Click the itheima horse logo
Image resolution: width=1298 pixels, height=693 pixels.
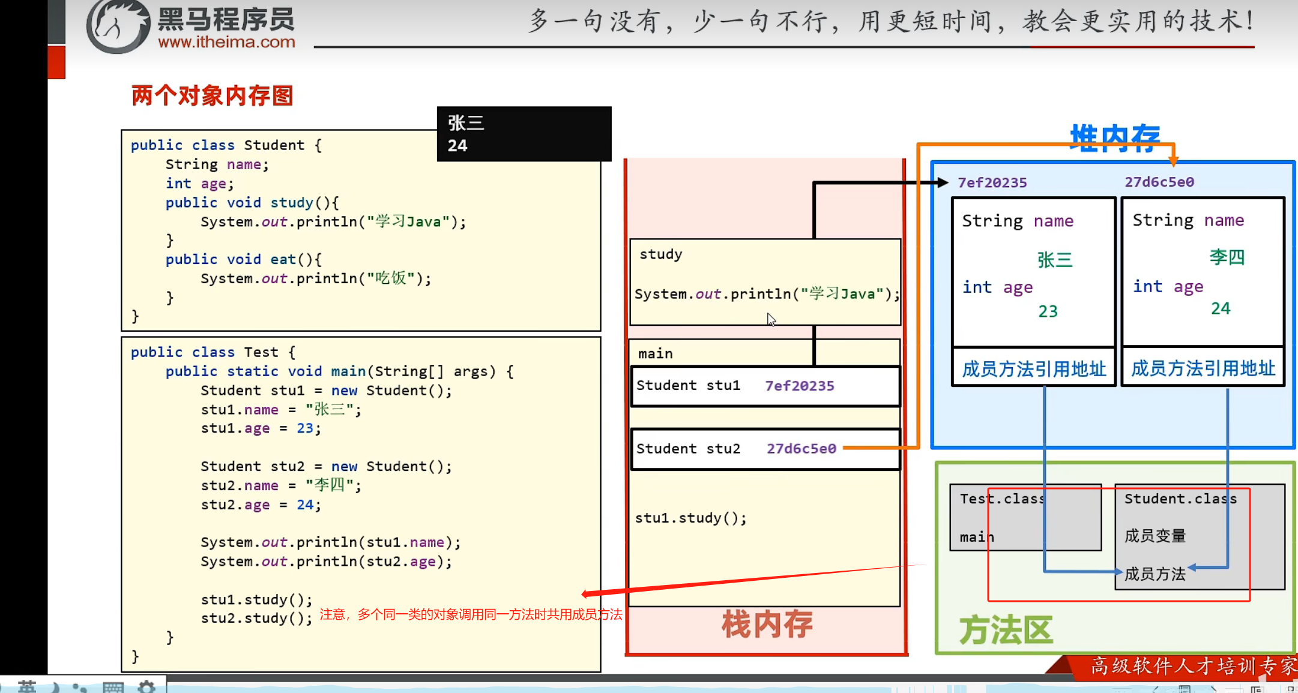coord(118,25)
